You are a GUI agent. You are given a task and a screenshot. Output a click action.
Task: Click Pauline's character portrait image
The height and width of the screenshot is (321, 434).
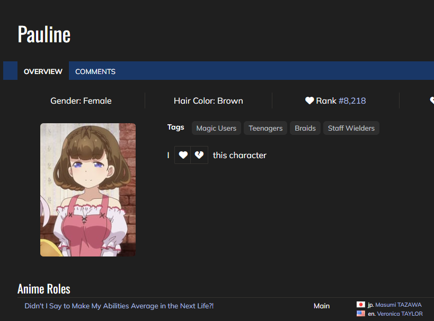tap(88, 190)
